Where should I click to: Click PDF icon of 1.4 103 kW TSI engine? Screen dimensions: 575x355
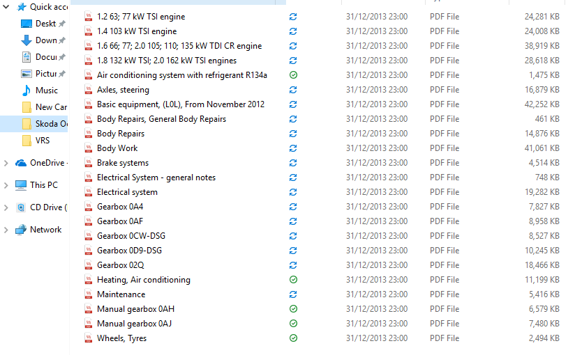tap(89, 31)
